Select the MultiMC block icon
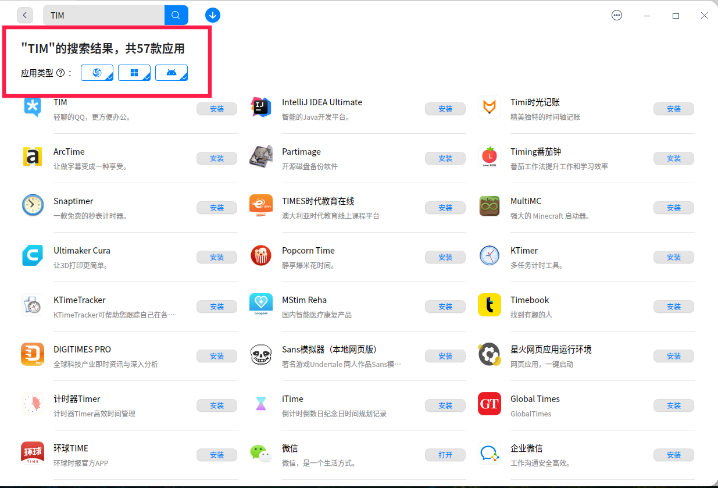Screen dimensions: 718x488 490,206
